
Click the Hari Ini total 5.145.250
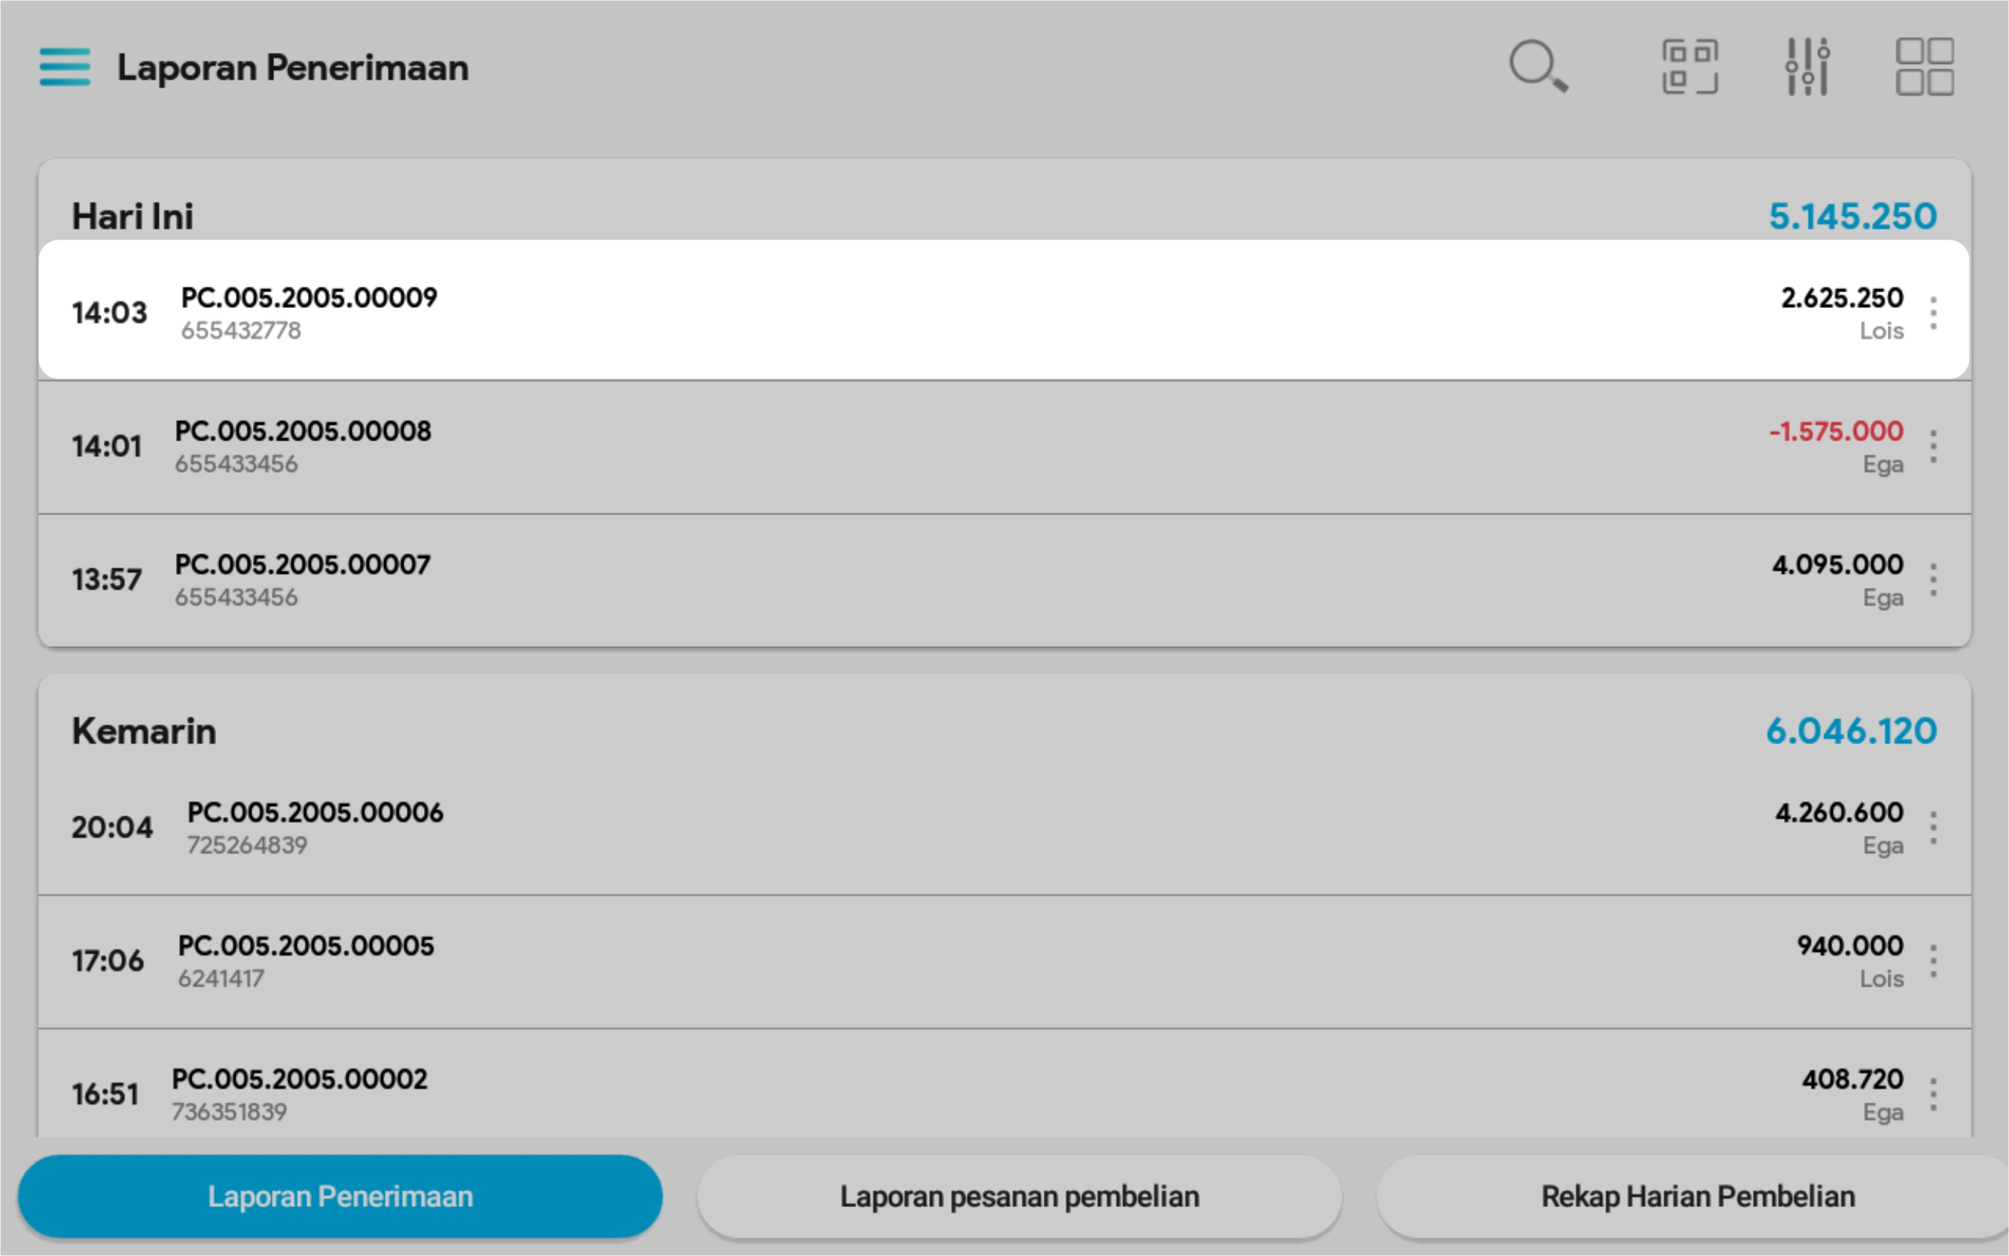click(x=1852, y=217)
